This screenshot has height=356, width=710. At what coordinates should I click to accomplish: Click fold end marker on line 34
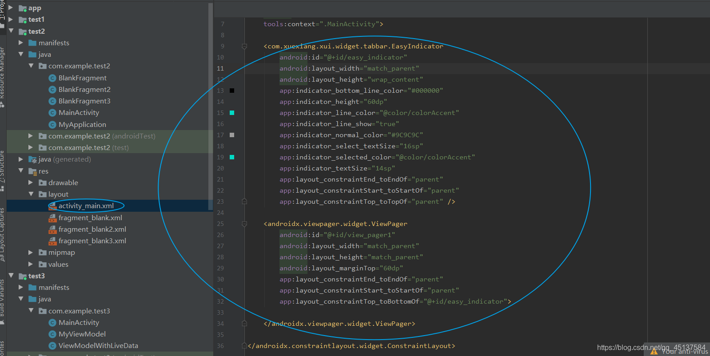244,324
